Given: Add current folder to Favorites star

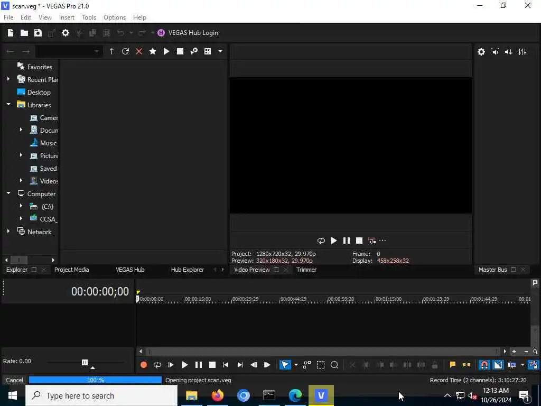Looking at the screenshot, I should [x=153, y=51].
